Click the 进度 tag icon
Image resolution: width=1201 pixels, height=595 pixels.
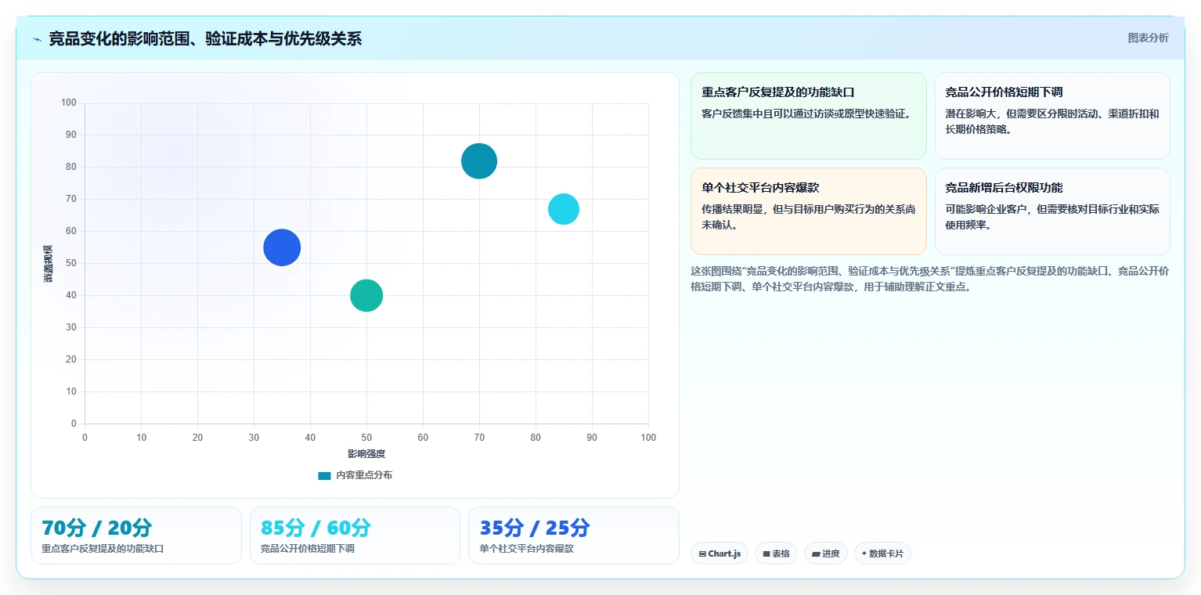(x=816, y=554)
